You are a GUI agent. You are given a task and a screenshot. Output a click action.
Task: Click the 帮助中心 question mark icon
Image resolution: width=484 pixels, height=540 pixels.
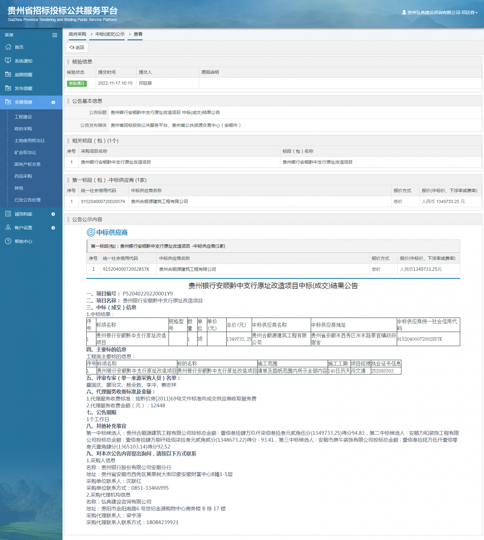point(8,241)
